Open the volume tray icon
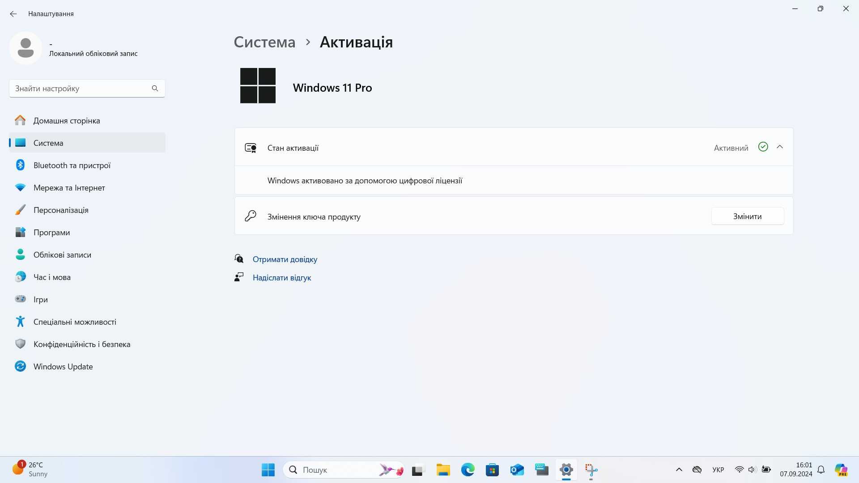Screen dimensions: 859x483 coord(752,470)
